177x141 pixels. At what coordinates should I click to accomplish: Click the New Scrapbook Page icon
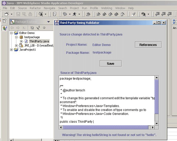pos(122,14)
